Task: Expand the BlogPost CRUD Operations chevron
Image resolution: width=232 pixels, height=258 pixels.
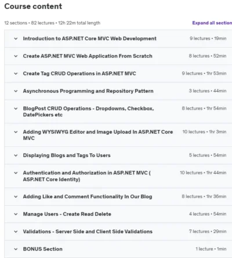Action: pos(16,109)
